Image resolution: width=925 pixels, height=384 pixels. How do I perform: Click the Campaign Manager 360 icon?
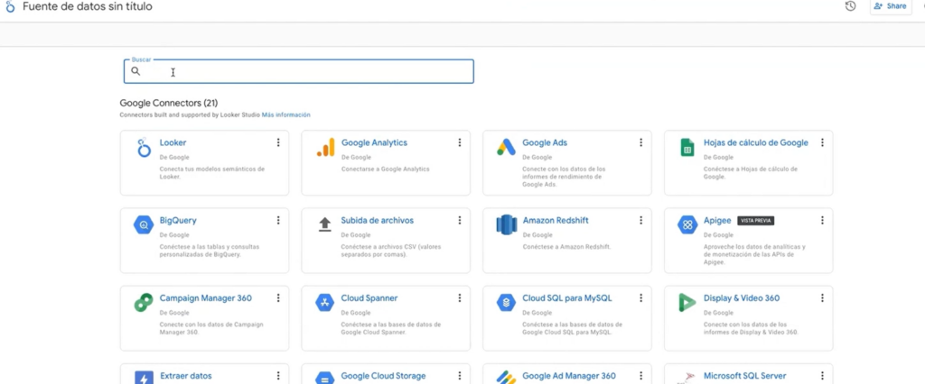pos(144,303)
